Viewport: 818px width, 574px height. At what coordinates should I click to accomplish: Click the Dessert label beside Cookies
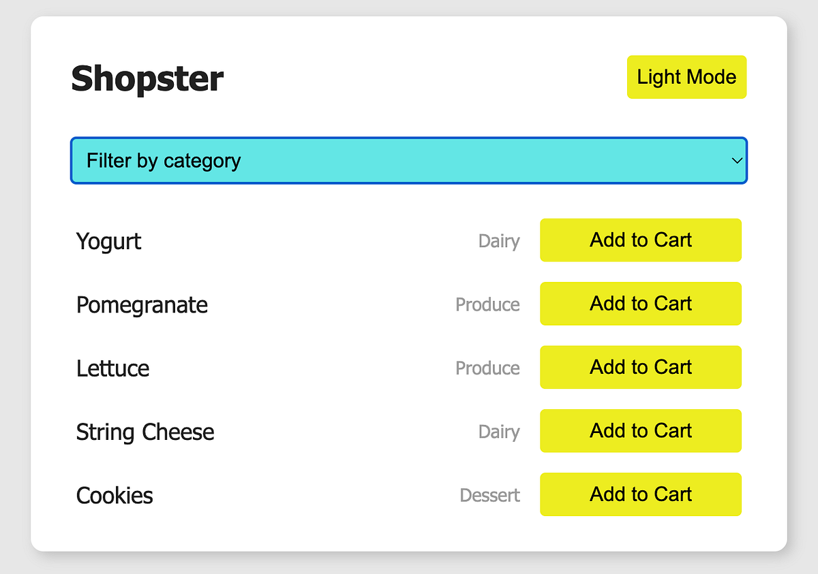click(x=489, y=495)
